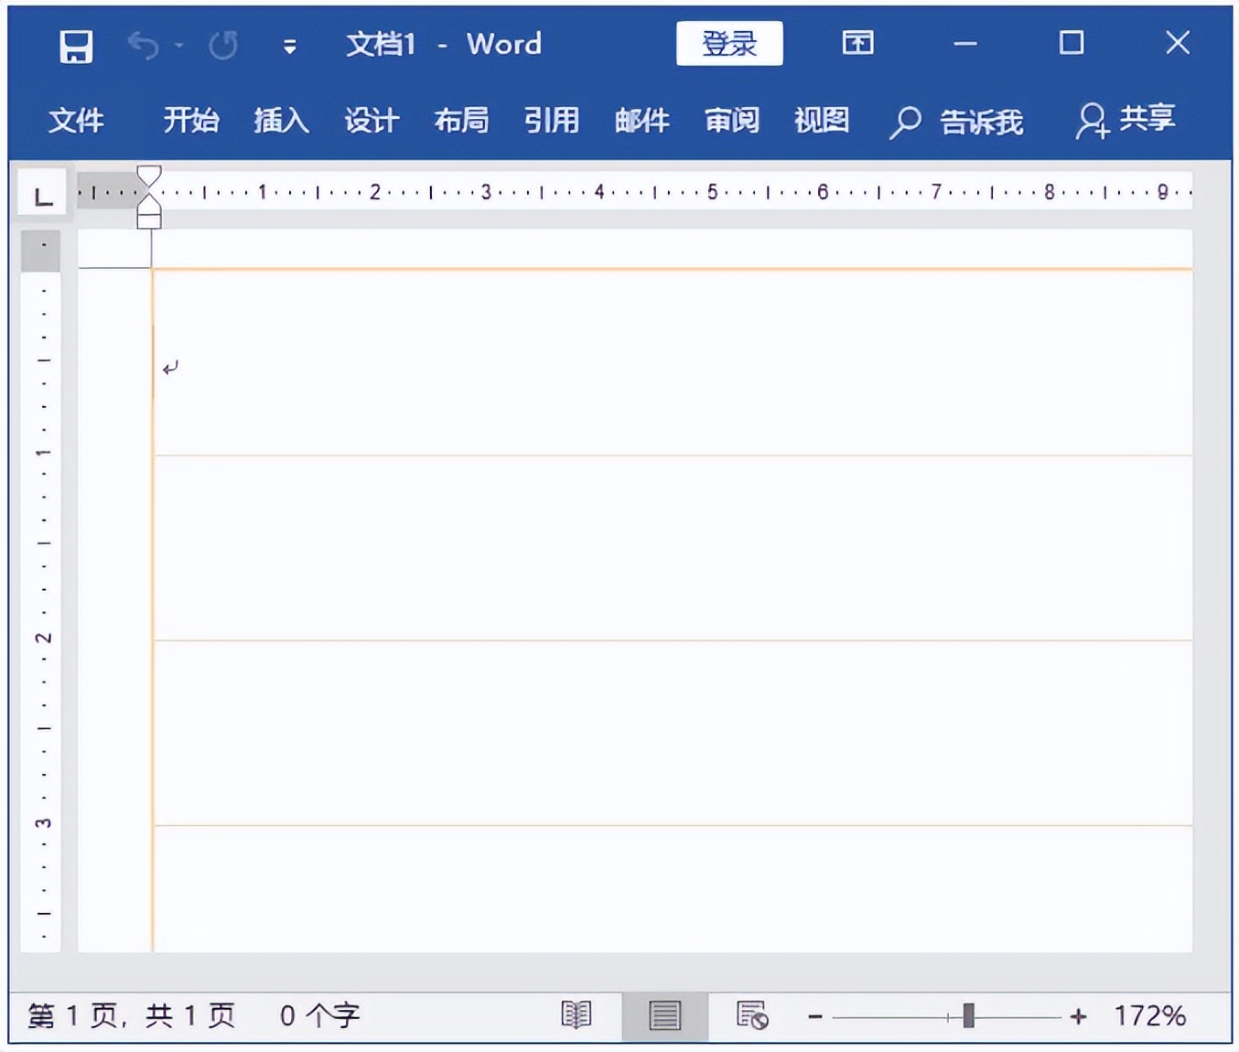Image resolution: width=1239 pixels, height=1052 pixels.
Task: Switch to the 插入 ribbon tab
Action: 281,120
